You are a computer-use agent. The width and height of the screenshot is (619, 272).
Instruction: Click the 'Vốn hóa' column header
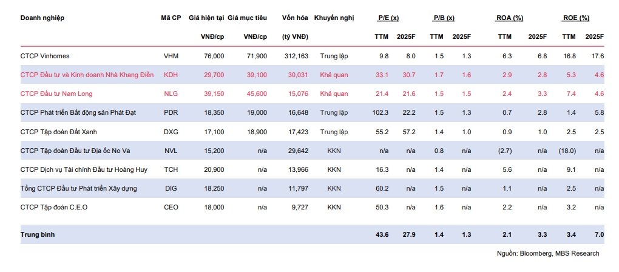pyautogui.click(x=296, y=18)
